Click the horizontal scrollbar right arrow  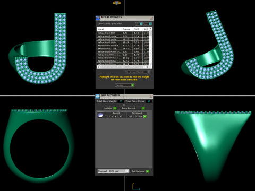click(147, 67)
